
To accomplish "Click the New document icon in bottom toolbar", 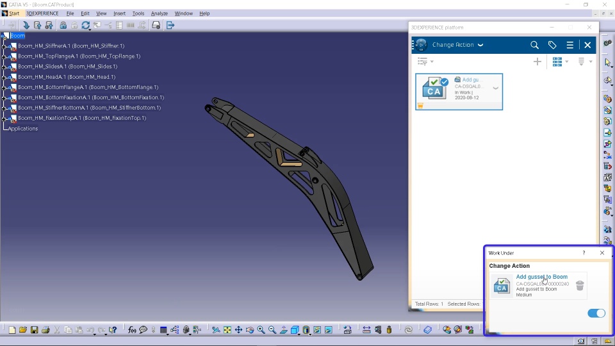I will (x=12, y=330).
